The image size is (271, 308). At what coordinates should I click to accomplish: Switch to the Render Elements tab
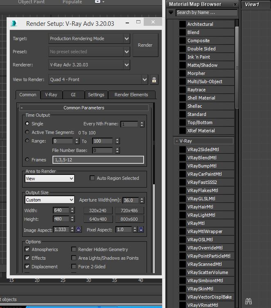click(x=131, y=95)
